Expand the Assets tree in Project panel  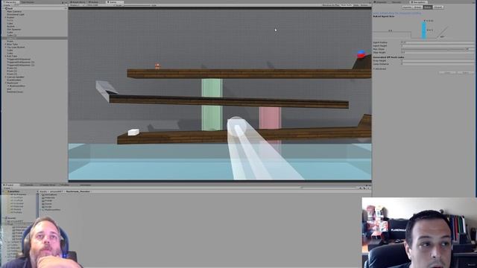click(4, 218)
